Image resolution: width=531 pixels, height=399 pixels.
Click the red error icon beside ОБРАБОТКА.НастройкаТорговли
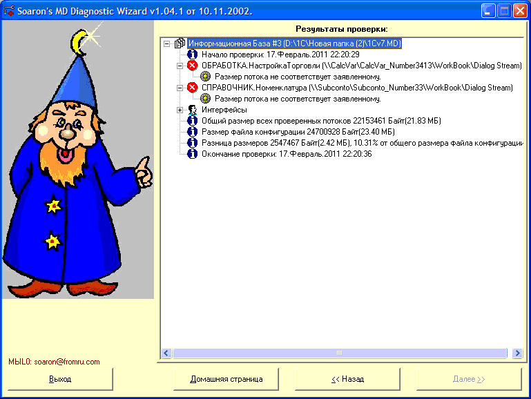point(192,66)
